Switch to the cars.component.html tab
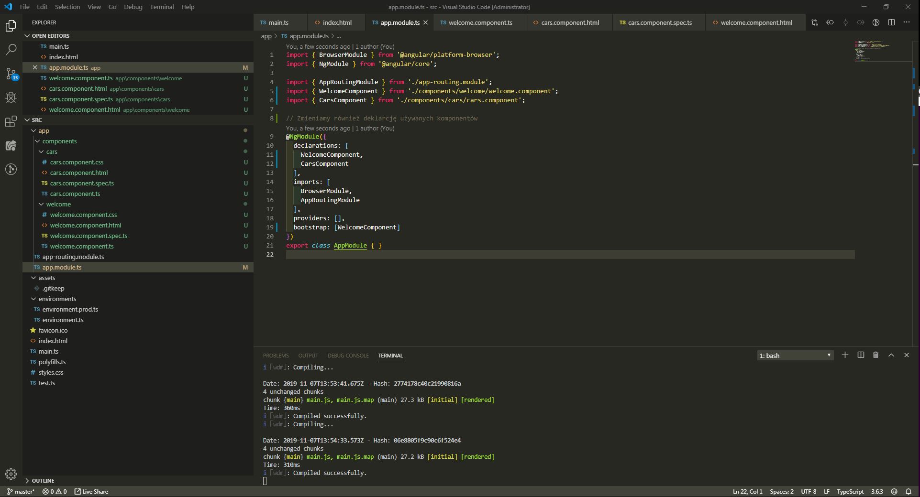This screenshot has height=497, width=920. click(x=569, y=22)
